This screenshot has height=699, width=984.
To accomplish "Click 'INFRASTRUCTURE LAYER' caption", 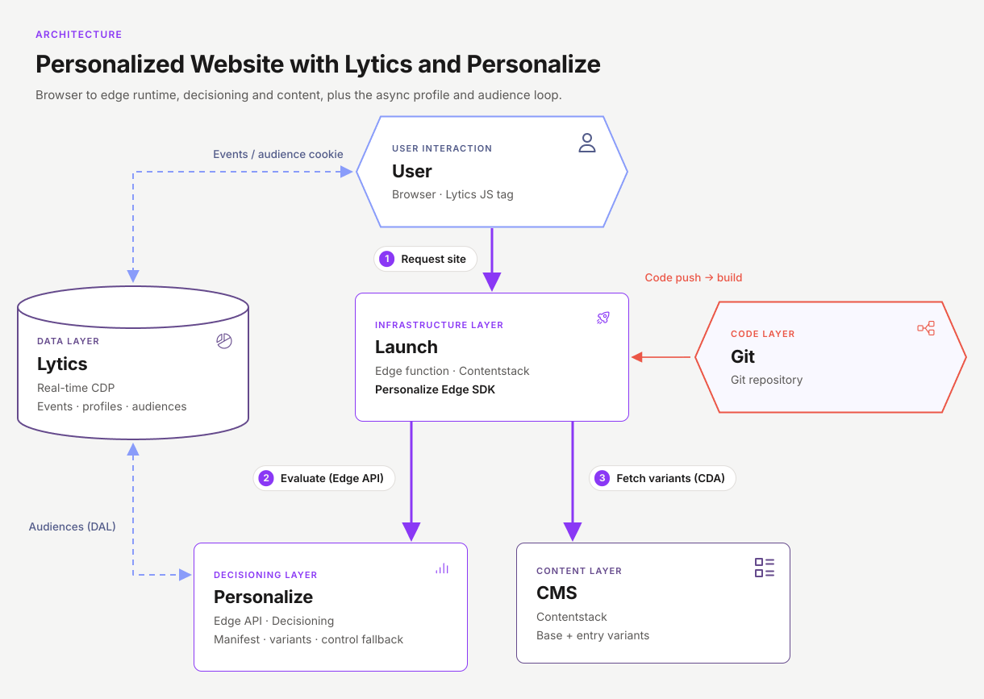I will pos(440,325).
